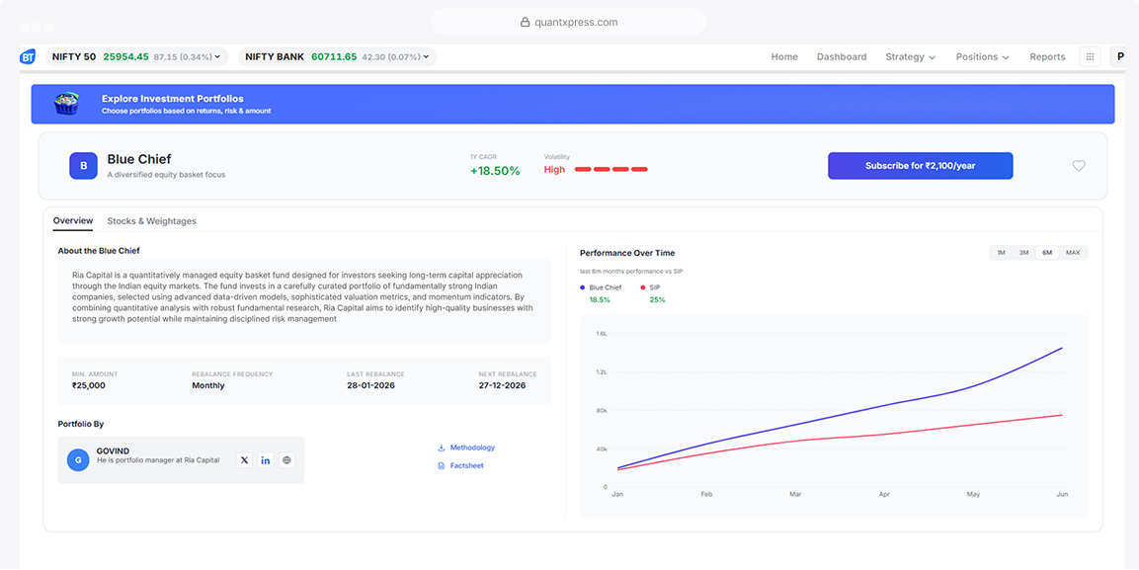This screenshot has width=1139, height=570.
Task: Click the Explore Investment Portfolios heading
Action: [x=173, y=99]
